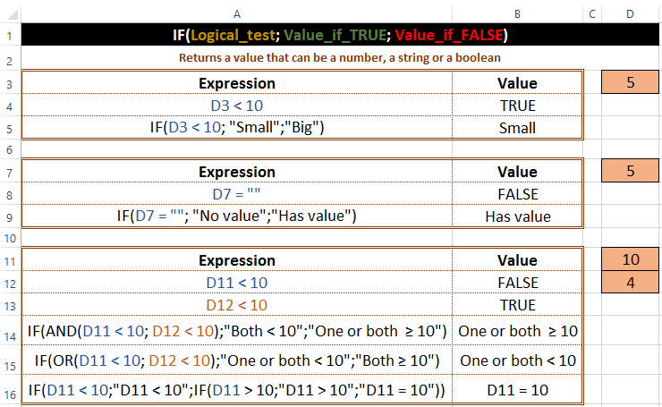The image size is (662, 407).
Task: Select the IF(OR(...)) formula cell
Action: [236, 361]
